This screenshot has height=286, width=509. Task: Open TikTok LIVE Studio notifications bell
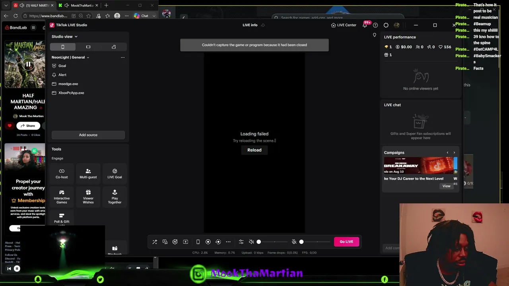(365, 25)
